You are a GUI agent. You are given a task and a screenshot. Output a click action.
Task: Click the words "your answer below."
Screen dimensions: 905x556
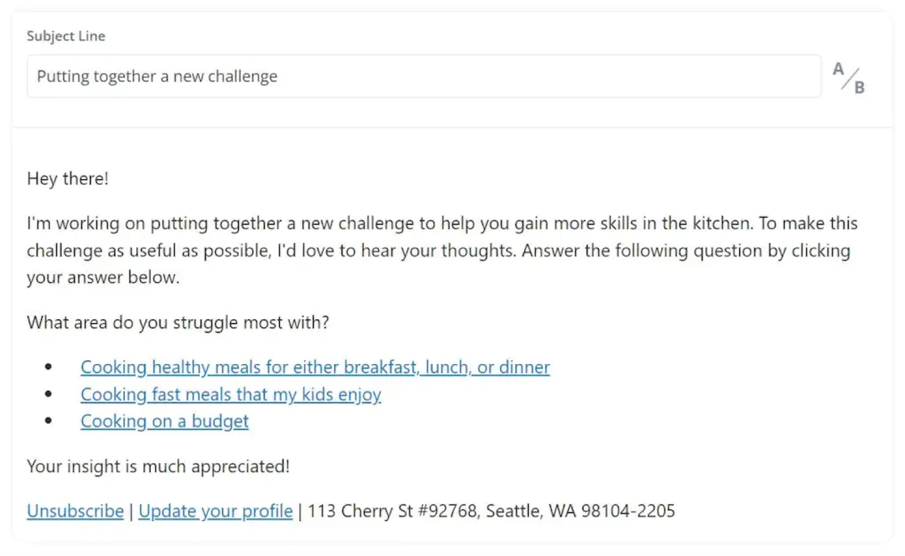[x=103, y=278]
